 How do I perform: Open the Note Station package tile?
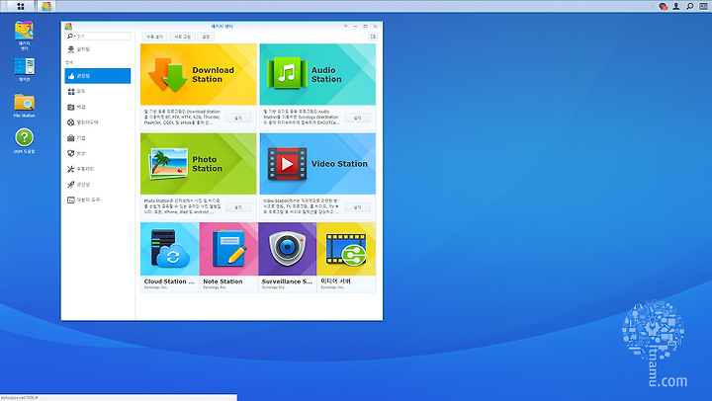tap(228, 257)
